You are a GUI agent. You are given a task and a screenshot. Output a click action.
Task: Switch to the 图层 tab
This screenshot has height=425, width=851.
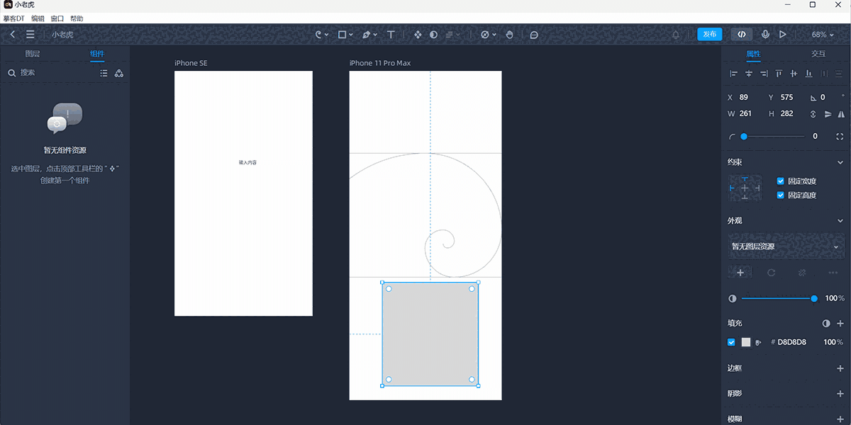(x=33, y=54)
